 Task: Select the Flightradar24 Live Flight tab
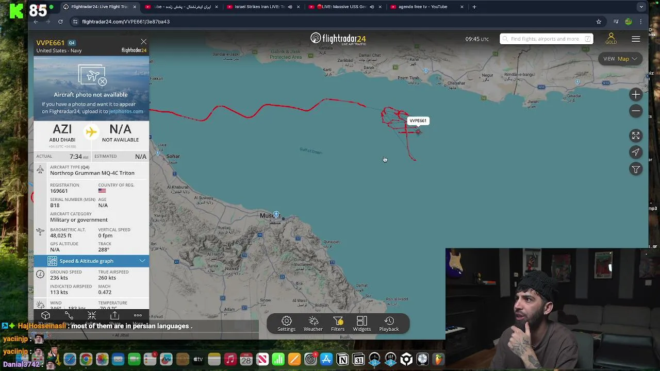click(x=100, y=7)
